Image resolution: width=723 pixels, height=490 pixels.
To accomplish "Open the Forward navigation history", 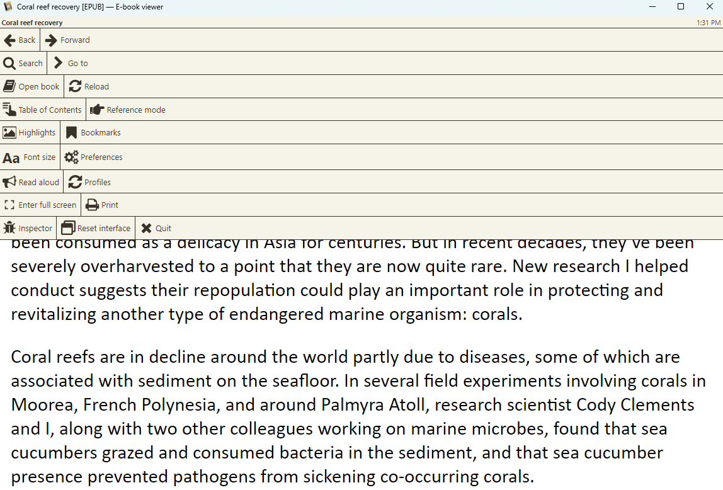I will (67, 40).
